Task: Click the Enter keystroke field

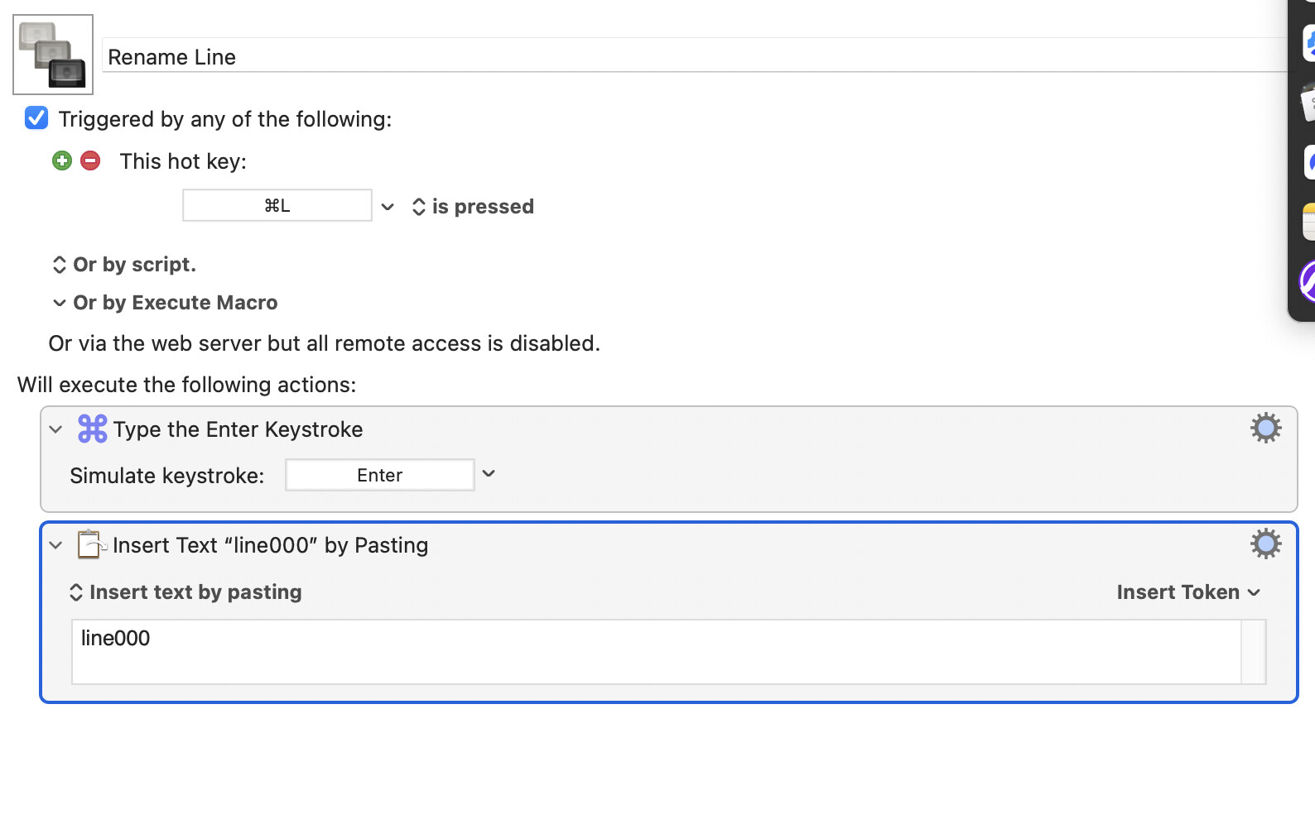Action: (x=380, y=475)
